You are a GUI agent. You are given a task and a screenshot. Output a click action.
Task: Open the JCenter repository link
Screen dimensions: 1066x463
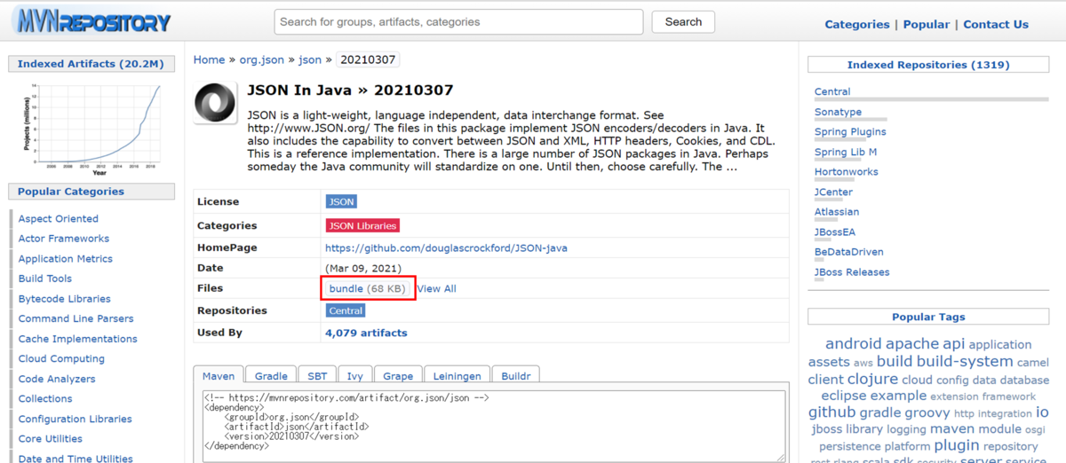point(833,192)
